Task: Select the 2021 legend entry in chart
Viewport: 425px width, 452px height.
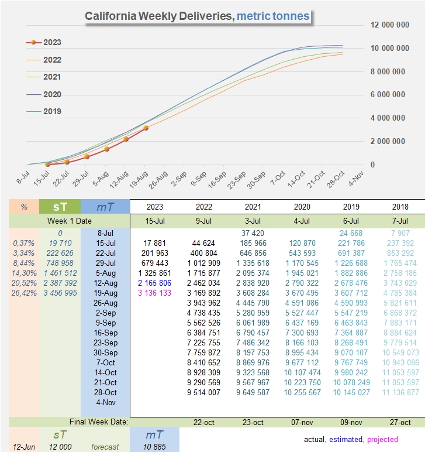Action: 51,77
